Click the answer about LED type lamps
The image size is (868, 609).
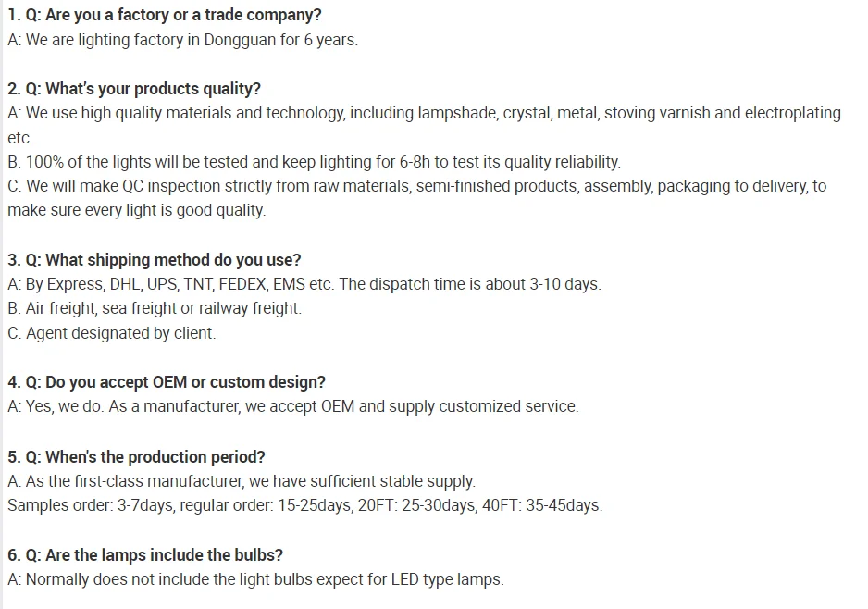coord(255,579)
